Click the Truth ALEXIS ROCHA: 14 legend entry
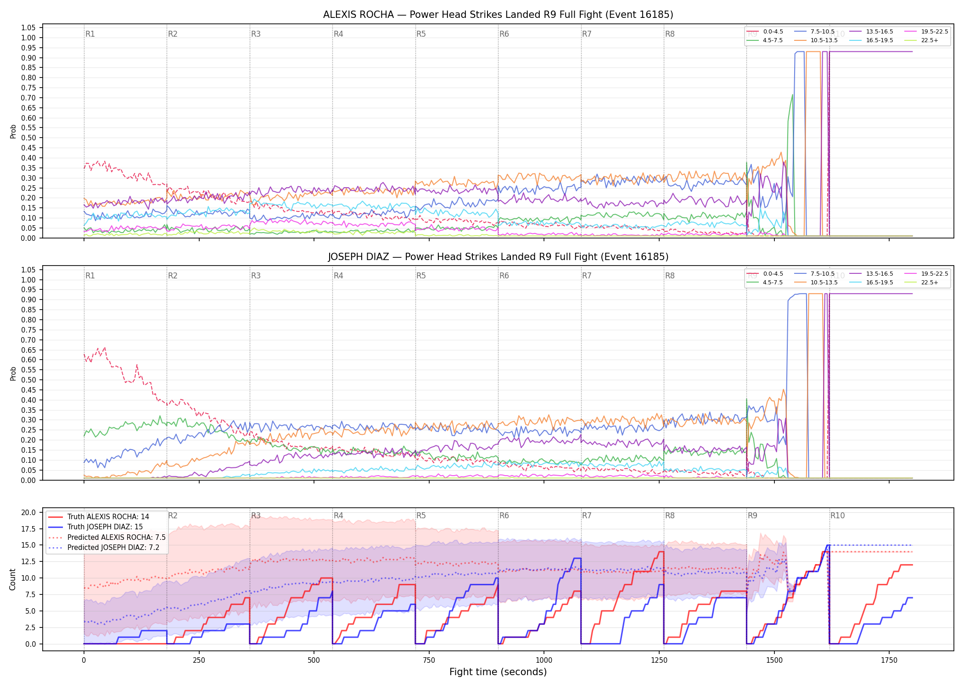Viewport: 964px width, 688px height. tap(99, 516)
